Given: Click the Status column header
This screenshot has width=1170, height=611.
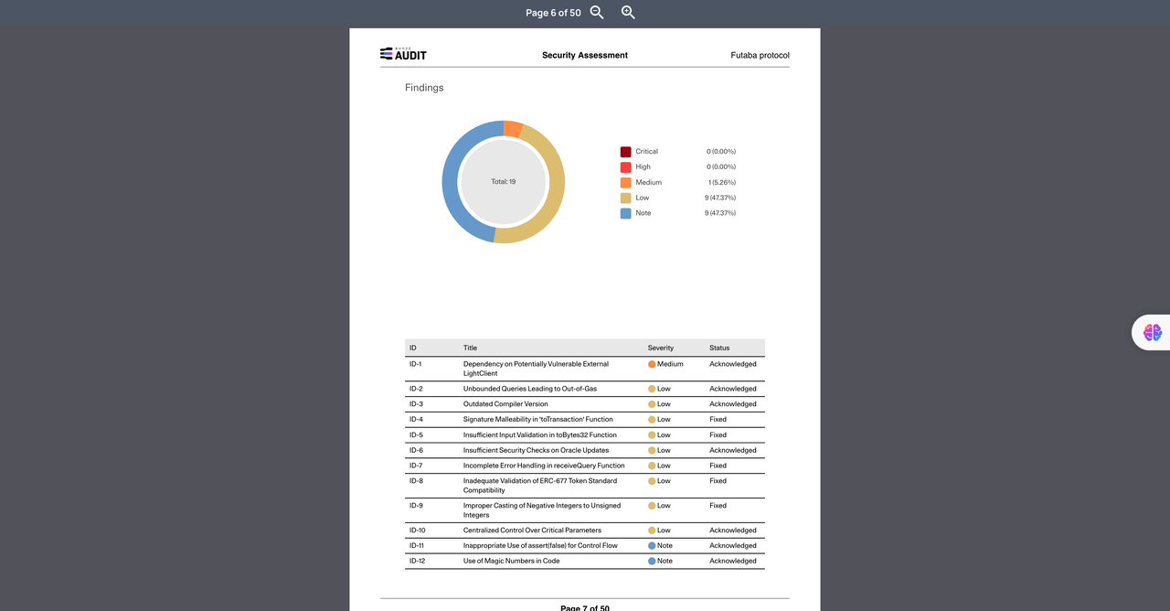Looking at the screenshot, I should click(719, 348).
